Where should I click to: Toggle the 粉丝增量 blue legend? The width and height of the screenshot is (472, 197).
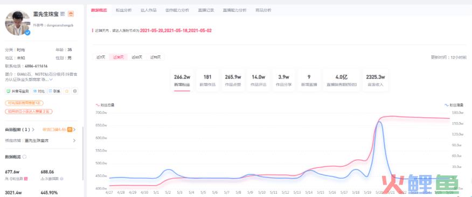pos(454,105)
